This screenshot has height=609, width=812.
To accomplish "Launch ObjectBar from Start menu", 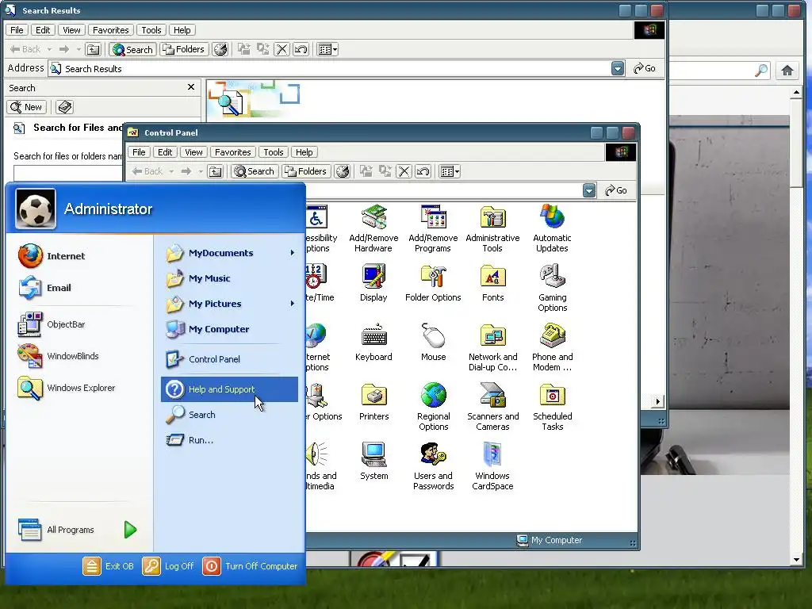I will (51, 324).
